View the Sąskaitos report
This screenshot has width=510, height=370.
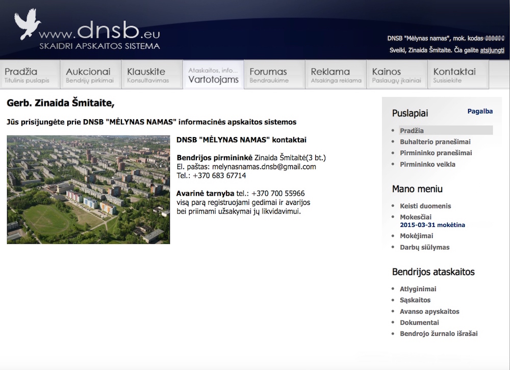tap(415, 300)
